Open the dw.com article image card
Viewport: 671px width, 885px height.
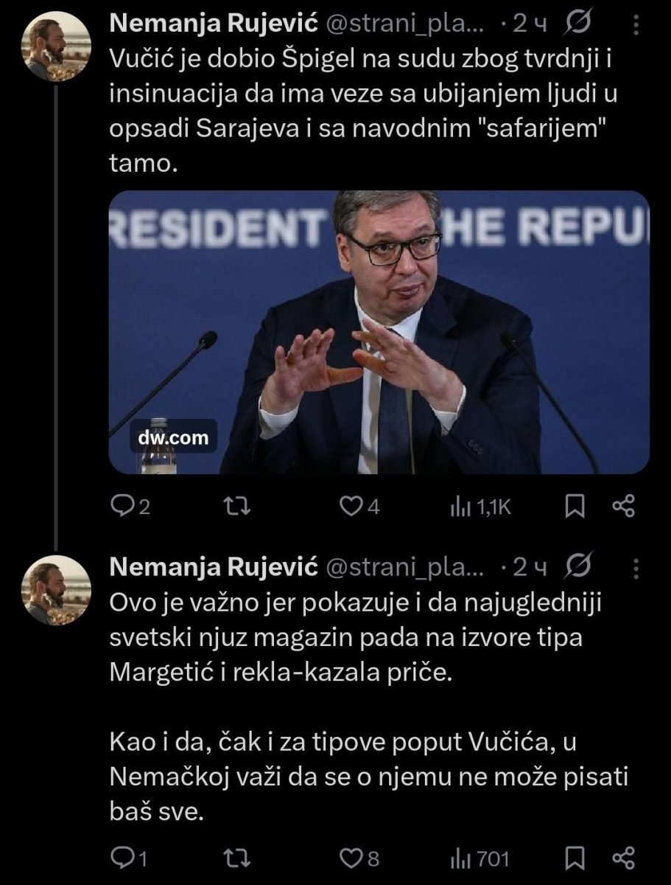[x=379, y=332]
